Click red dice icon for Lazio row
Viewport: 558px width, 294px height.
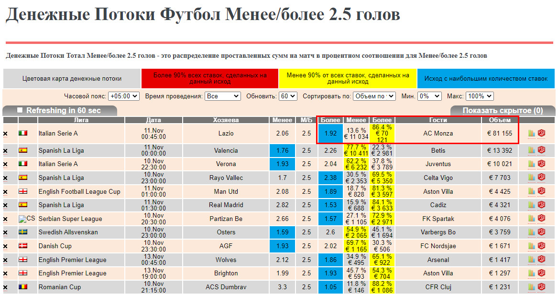pos(541,133)
